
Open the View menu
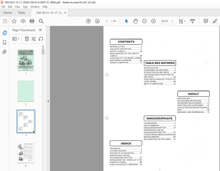pos(17,7)
